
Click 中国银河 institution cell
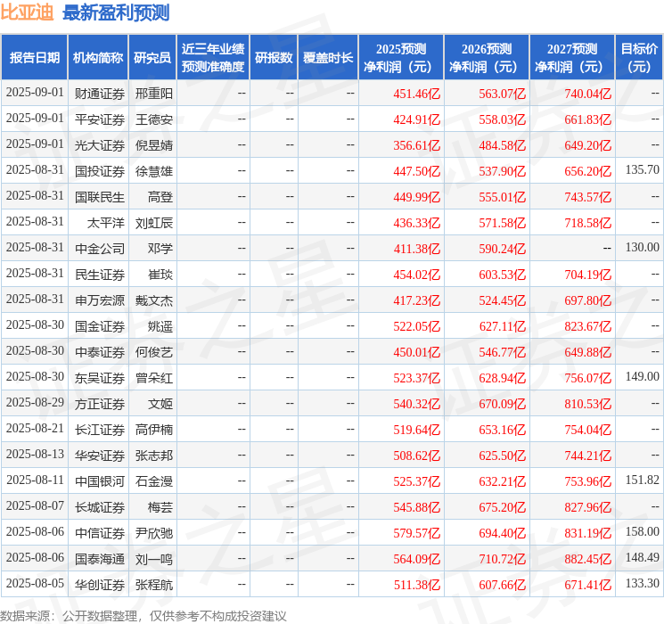100,481
